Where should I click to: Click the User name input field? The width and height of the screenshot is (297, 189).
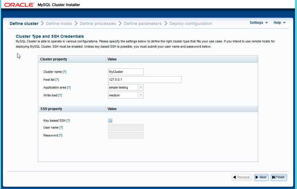point(126,127)
